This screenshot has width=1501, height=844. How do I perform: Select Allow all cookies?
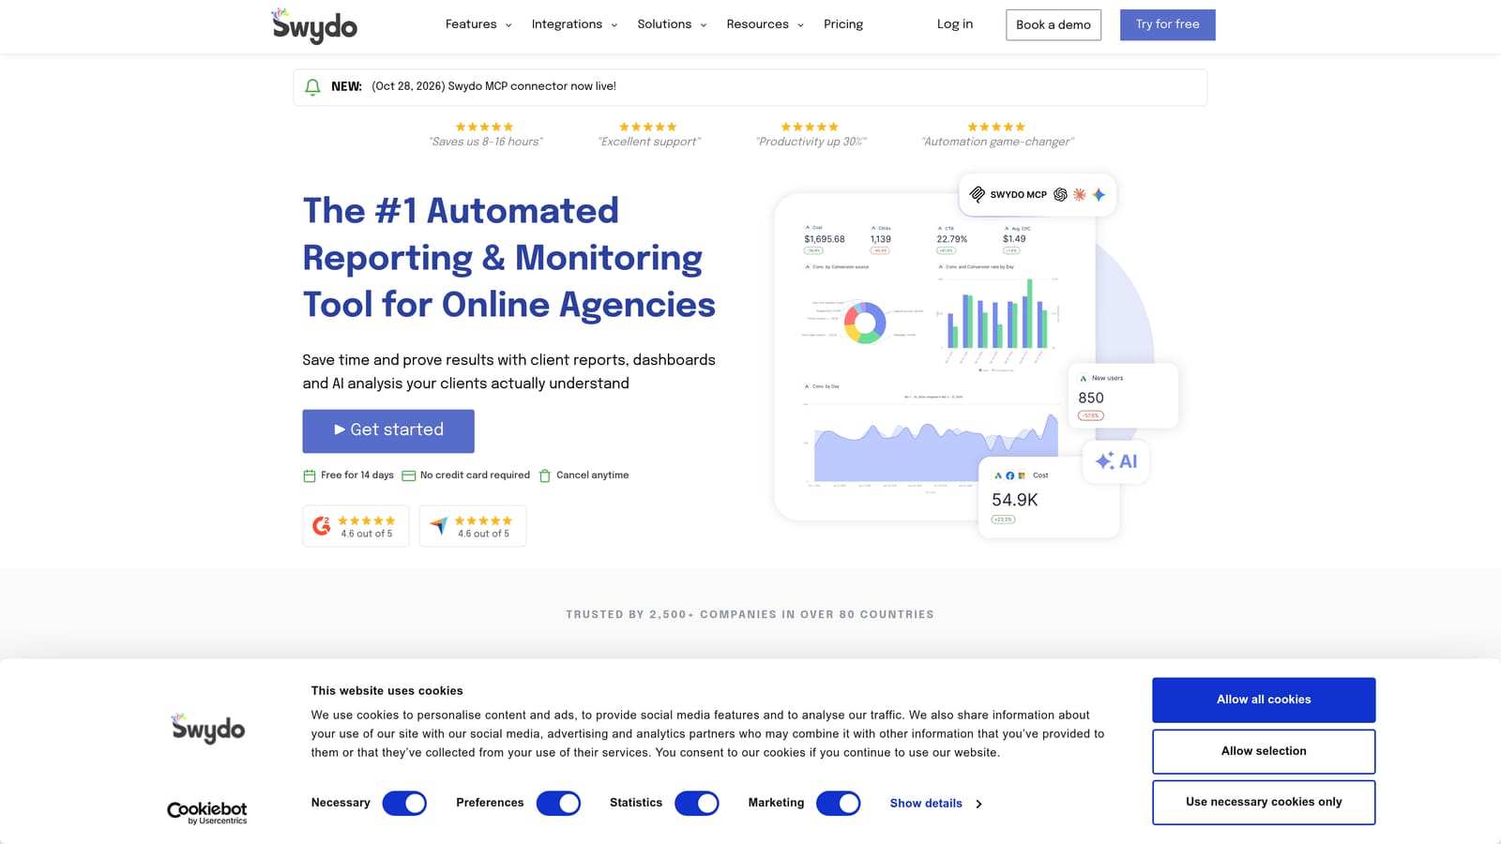click(x=1264, y=700)
